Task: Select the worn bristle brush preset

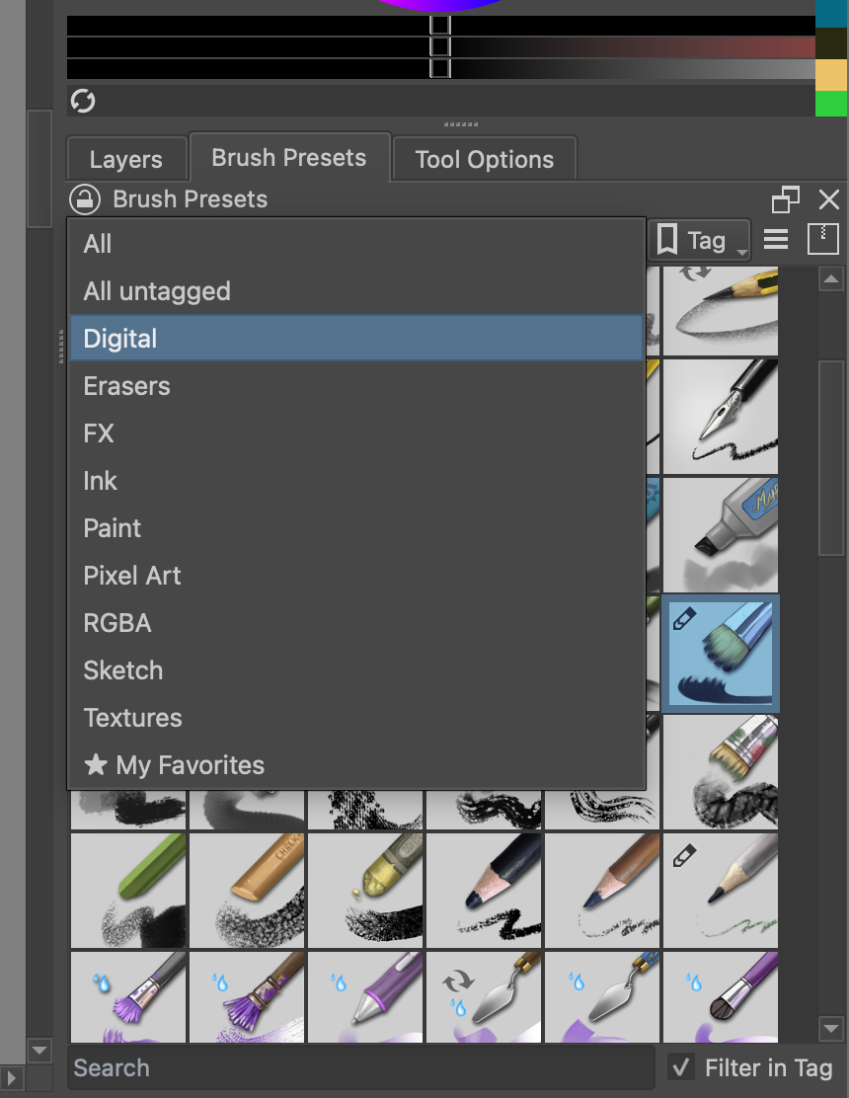Action: [x=721, y=772]
